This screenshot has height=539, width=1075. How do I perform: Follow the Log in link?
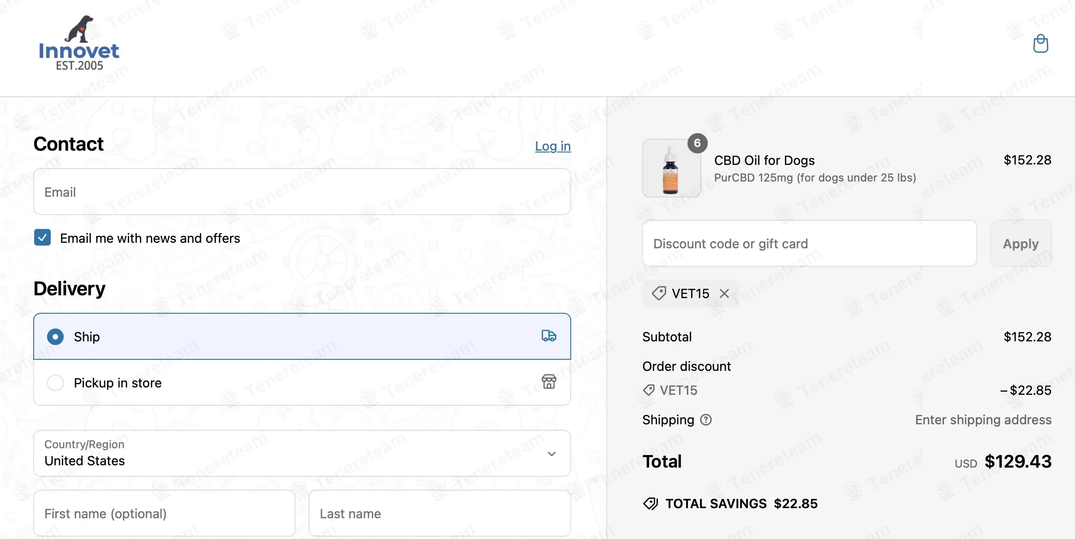coord(553,146)
